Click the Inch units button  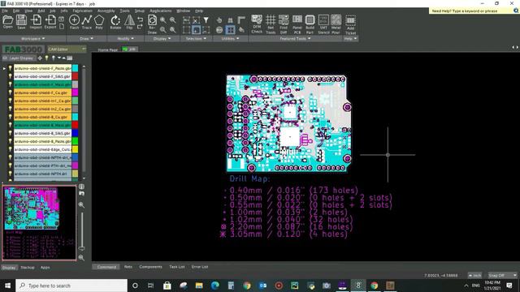click(474, 276)
